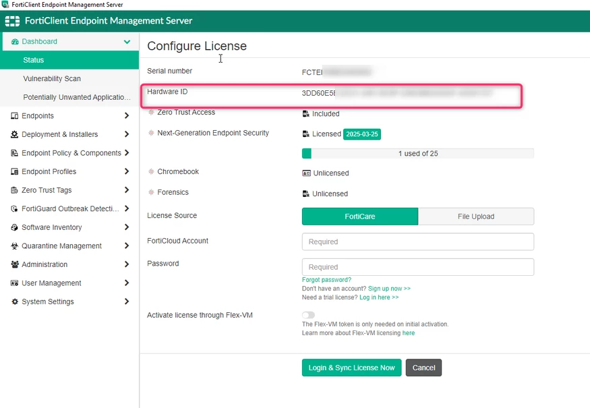Expand the Administration arrow

[127, 264]
